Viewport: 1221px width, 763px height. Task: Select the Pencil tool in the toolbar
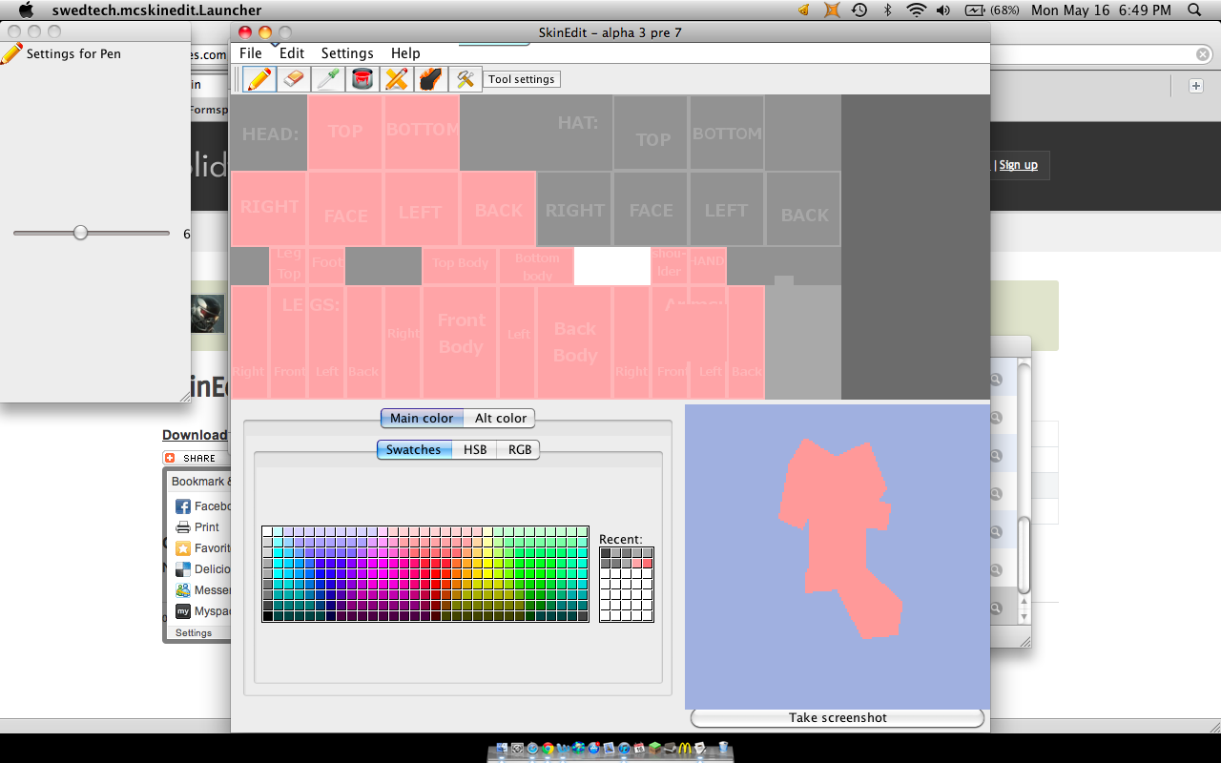[259, 78]
